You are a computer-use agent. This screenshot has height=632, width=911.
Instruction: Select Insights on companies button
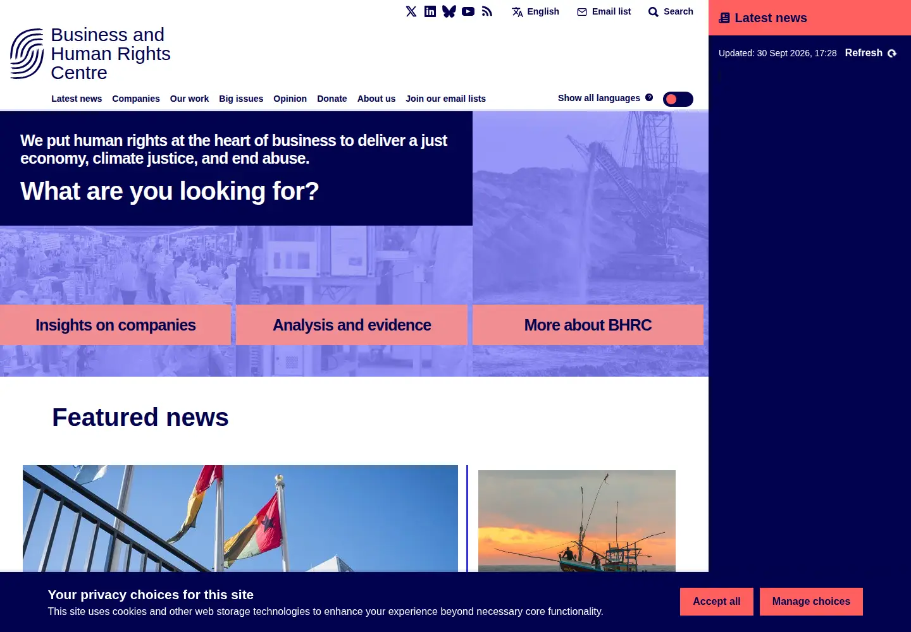tap(116, 325)
